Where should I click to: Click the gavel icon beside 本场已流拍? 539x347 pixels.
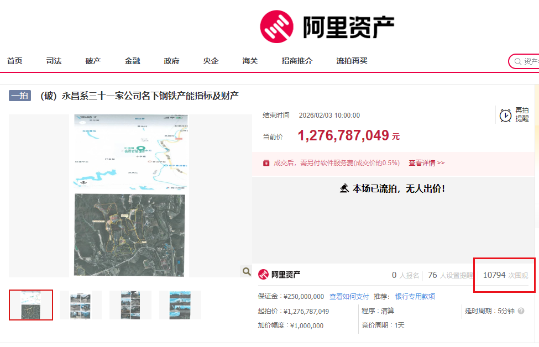(344, 188)
